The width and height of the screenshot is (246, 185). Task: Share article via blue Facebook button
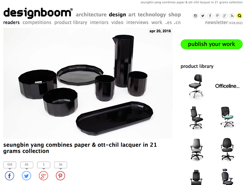pos(9,176)
